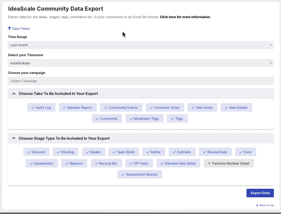
Task: Deselect the Tags chip
Action: click(x=177, y=118)
